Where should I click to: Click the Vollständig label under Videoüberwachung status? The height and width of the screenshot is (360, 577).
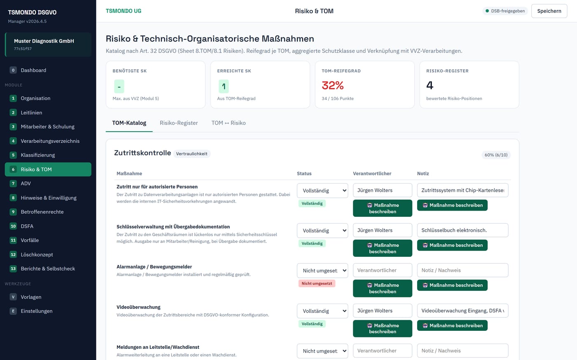(312, 324)
